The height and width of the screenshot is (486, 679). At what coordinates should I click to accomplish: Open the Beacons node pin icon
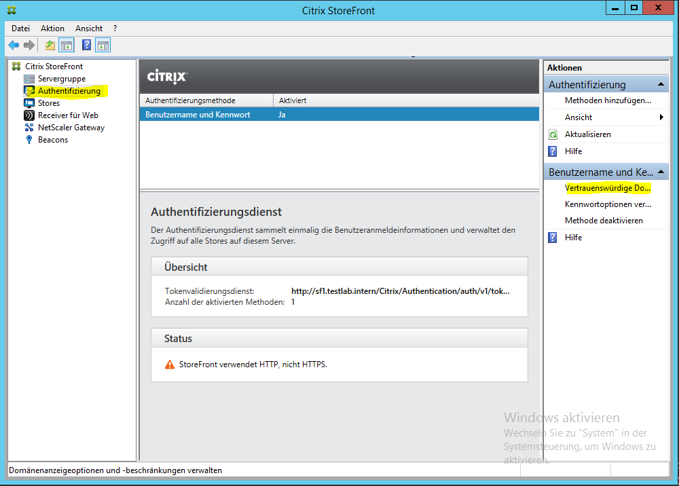(29, 139)
